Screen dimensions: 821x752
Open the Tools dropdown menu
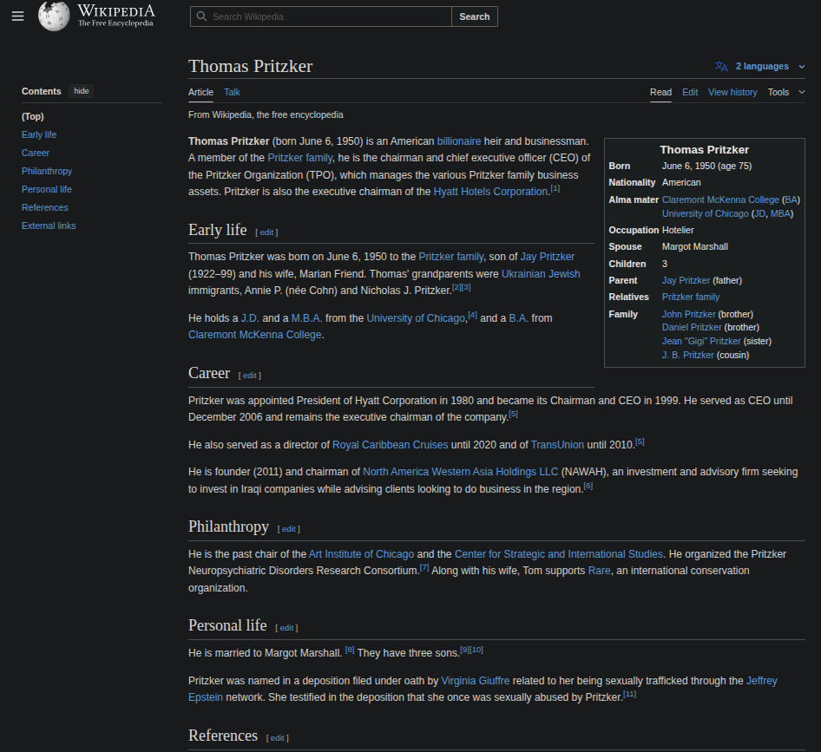point(786,92)
